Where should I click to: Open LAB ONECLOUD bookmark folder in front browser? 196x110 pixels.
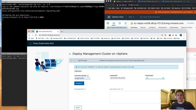click(x=70, y=38)
